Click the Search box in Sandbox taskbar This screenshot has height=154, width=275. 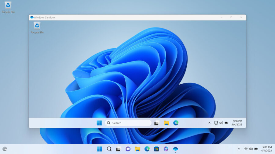click(x=128, y=123)
